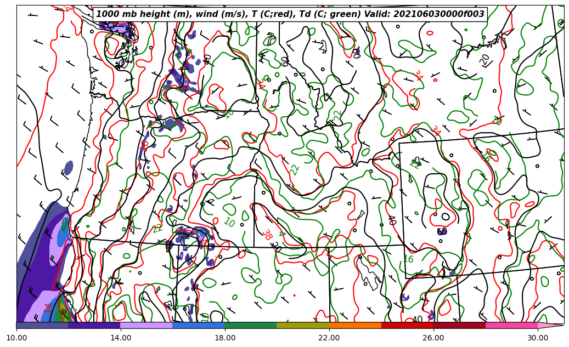This screenshot has width=569, height=347.
Task: Click the dark slate-blue 10–12 colorbar segment
Action: (42, 325)
